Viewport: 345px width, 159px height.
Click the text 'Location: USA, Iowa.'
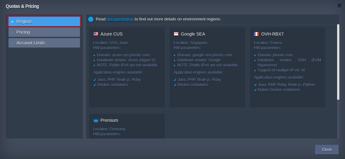point(111,43)
